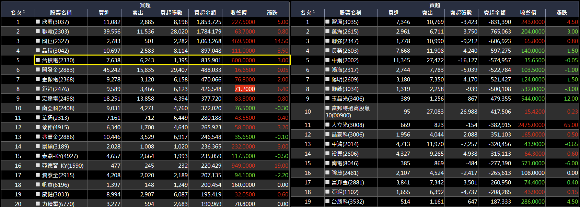Tick checkbox for 帆宣(6196)
580x207 pixels.
(x=38, y=184)
